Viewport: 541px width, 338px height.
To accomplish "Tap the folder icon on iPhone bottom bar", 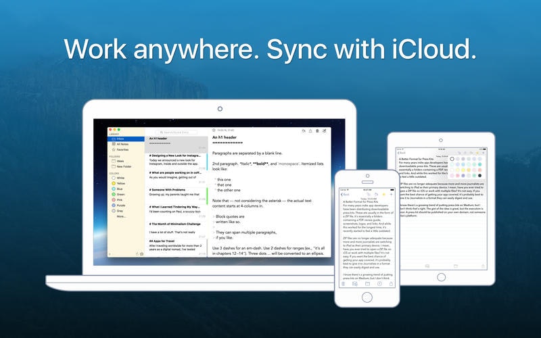I will pos(367,284).
